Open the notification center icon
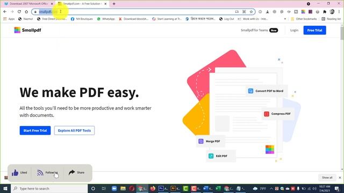 (338, 188)
